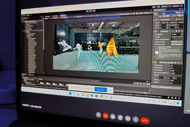Screen dimensions: 190x127
Task: Raise hand in Google Meet
Action: (x=120, y=117)
